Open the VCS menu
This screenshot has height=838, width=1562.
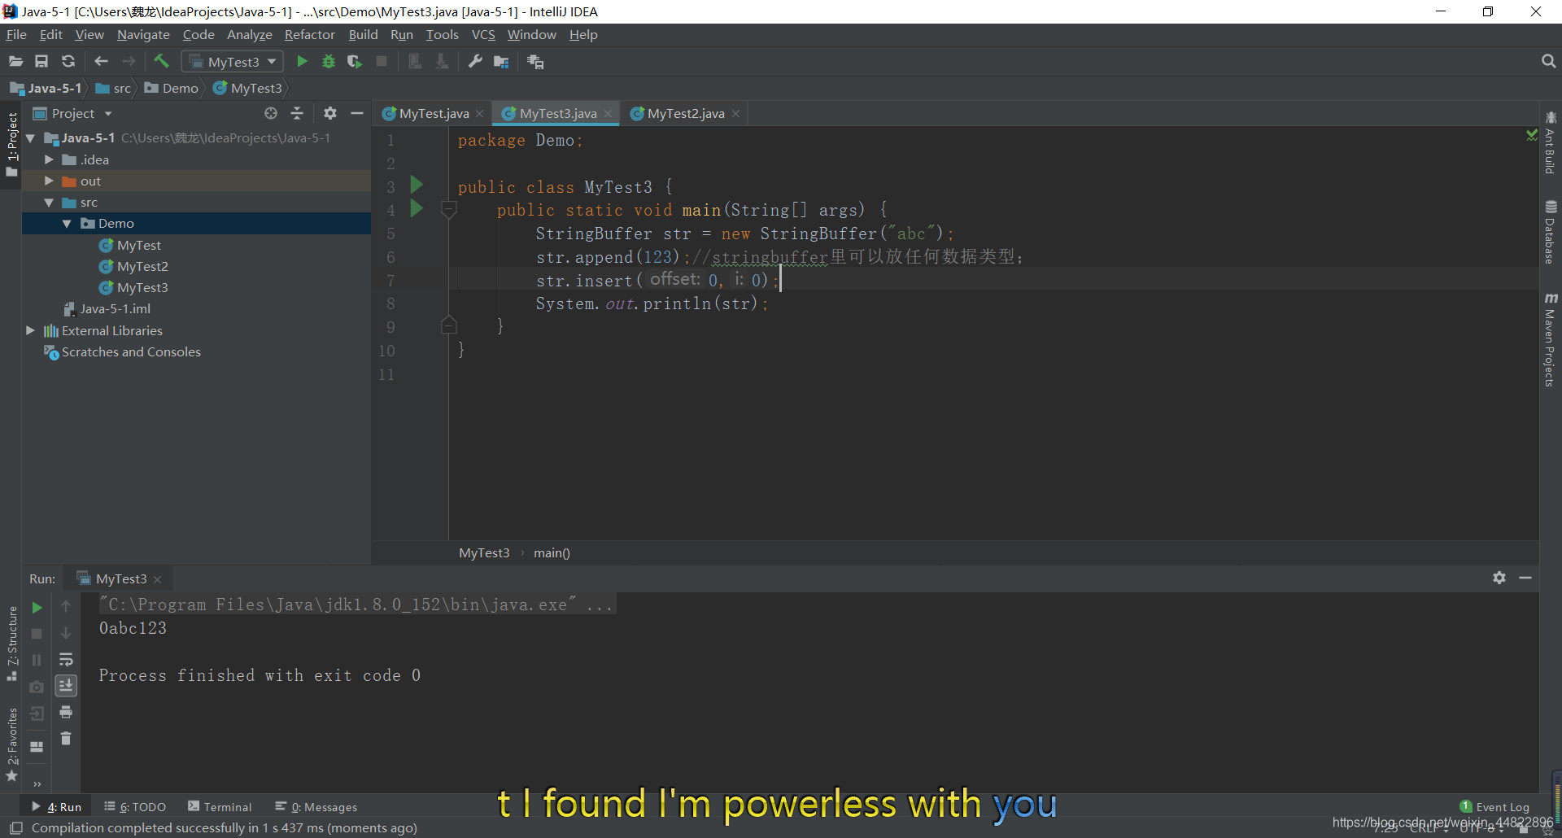click(x=483, y=35)
